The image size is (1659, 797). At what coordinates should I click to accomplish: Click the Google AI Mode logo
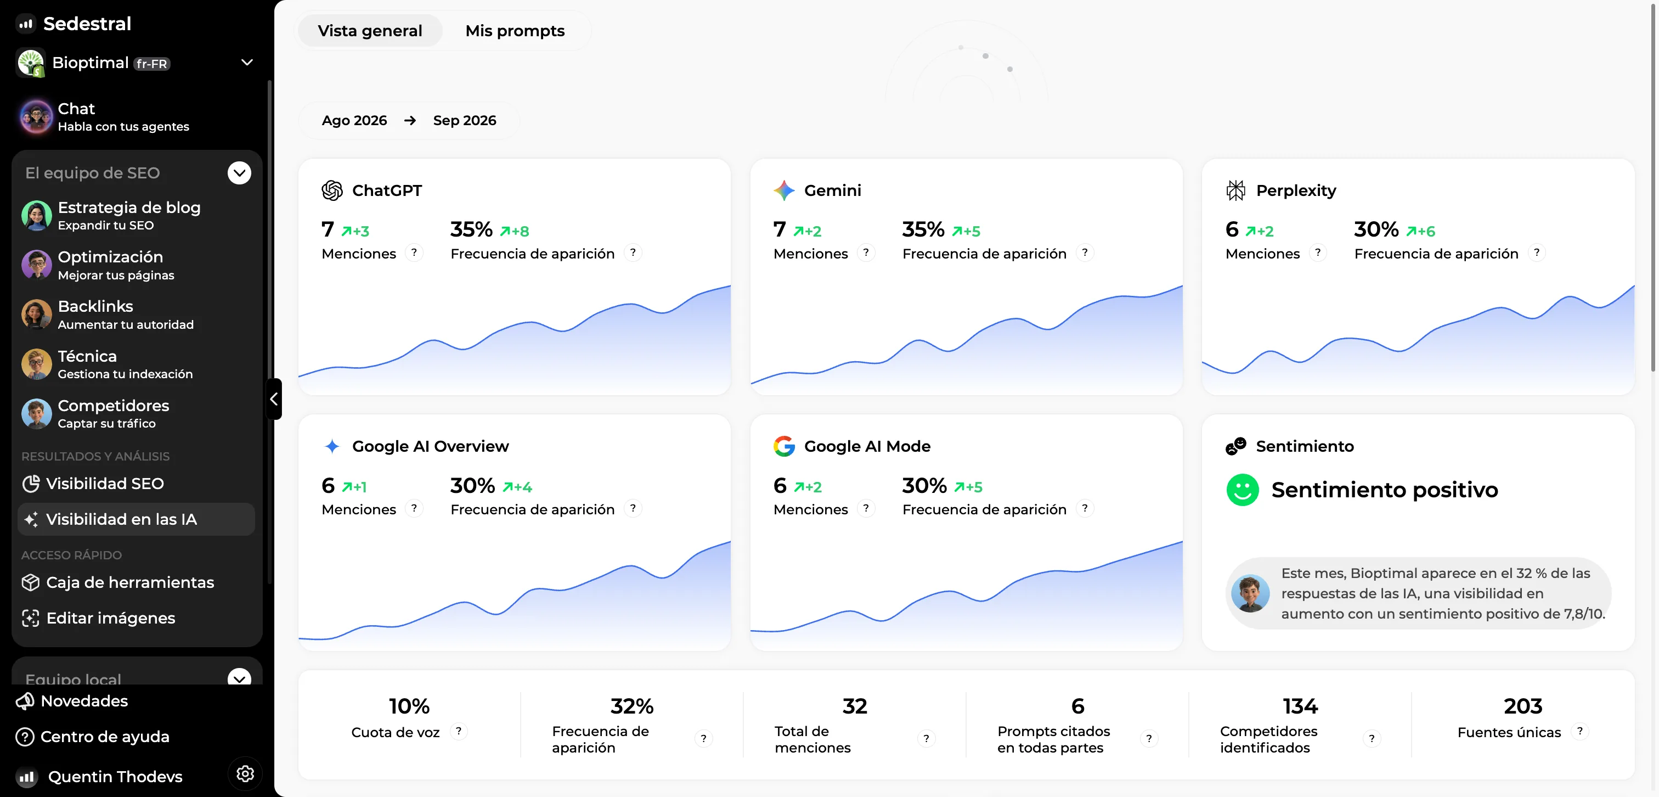[785, 446]
